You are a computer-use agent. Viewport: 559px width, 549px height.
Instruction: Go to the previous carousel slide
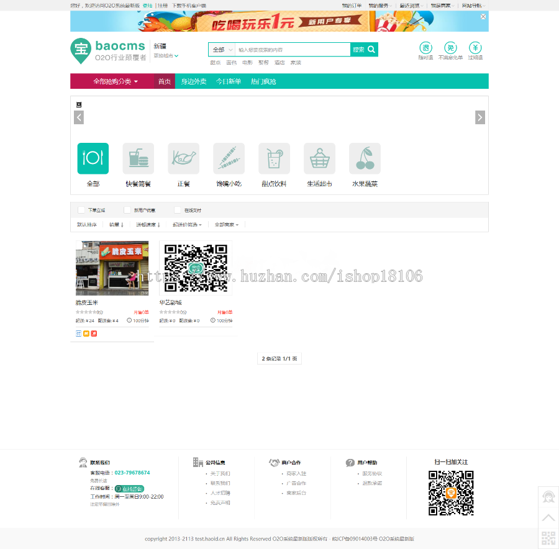(x=79, y=117)
